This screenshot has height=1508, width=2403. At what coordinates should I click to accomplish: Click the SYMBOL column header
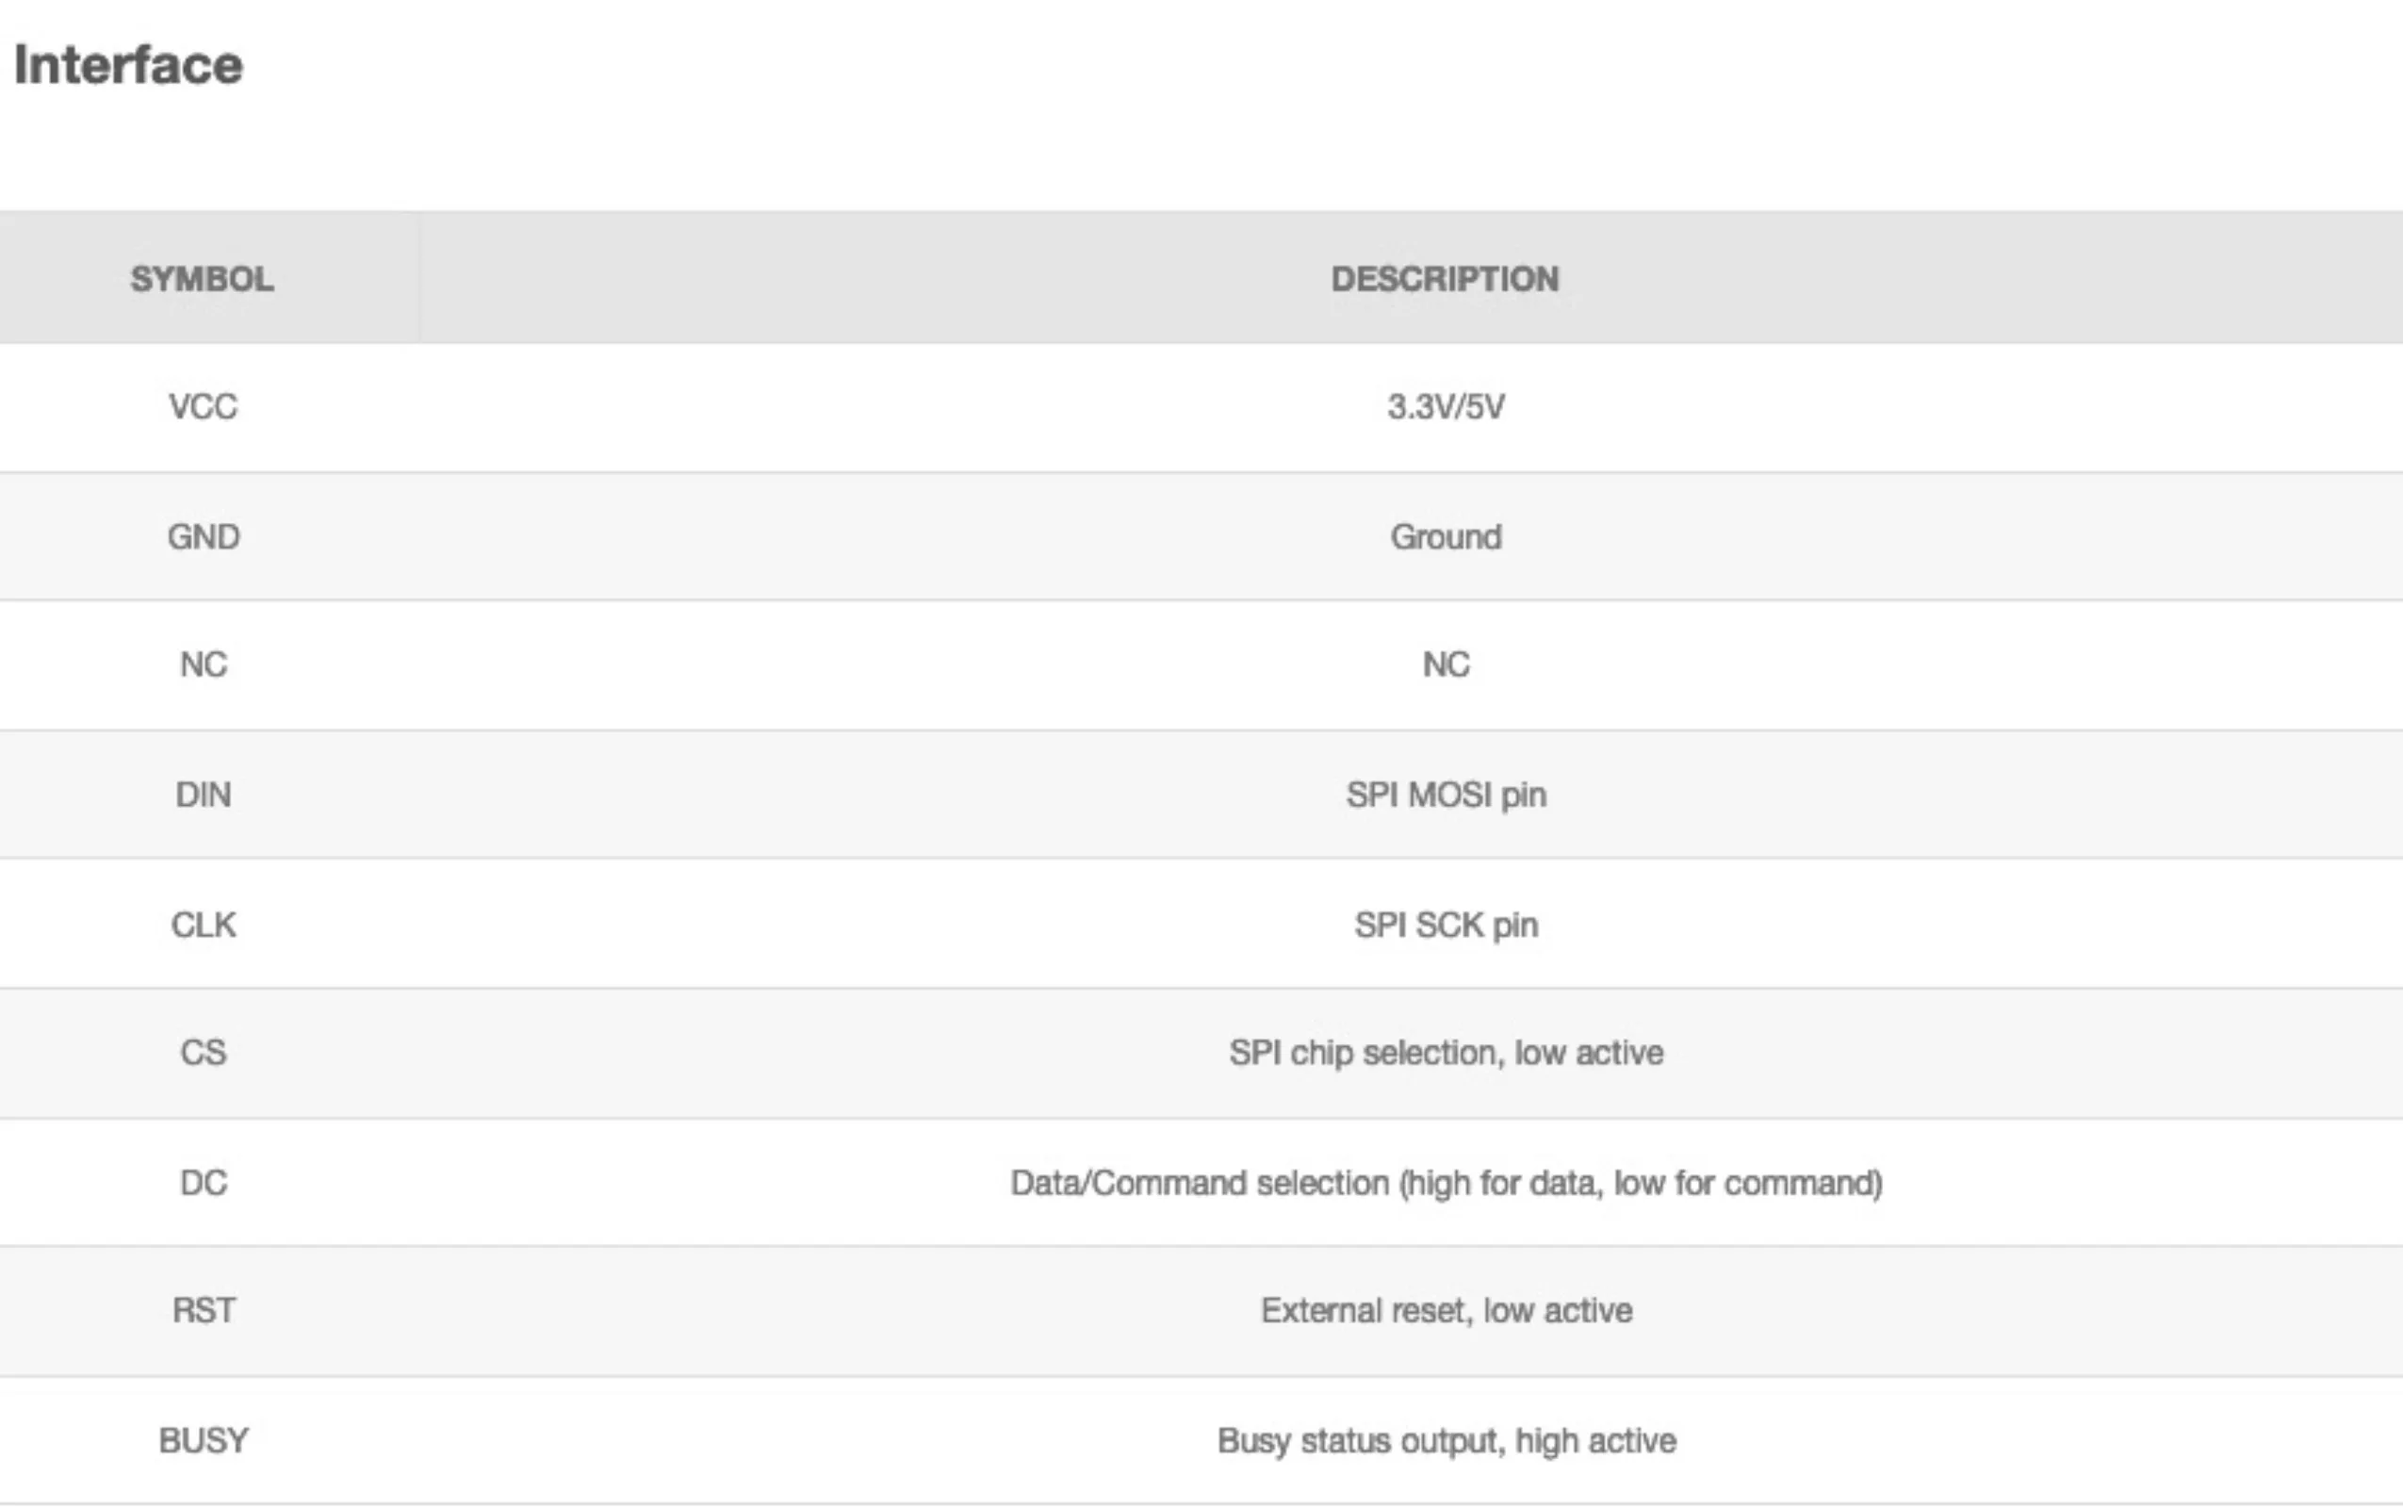[x=203, y=278]
